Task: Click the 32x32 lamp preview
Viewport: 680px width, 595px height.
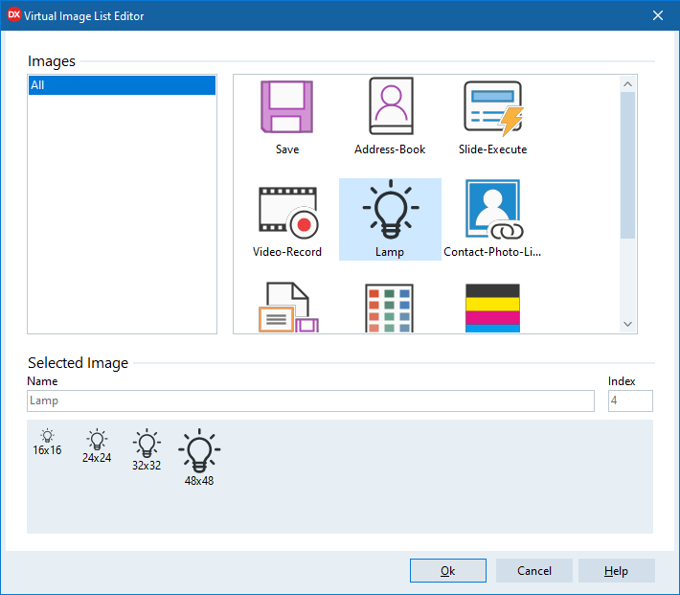Action: point(147,443)
